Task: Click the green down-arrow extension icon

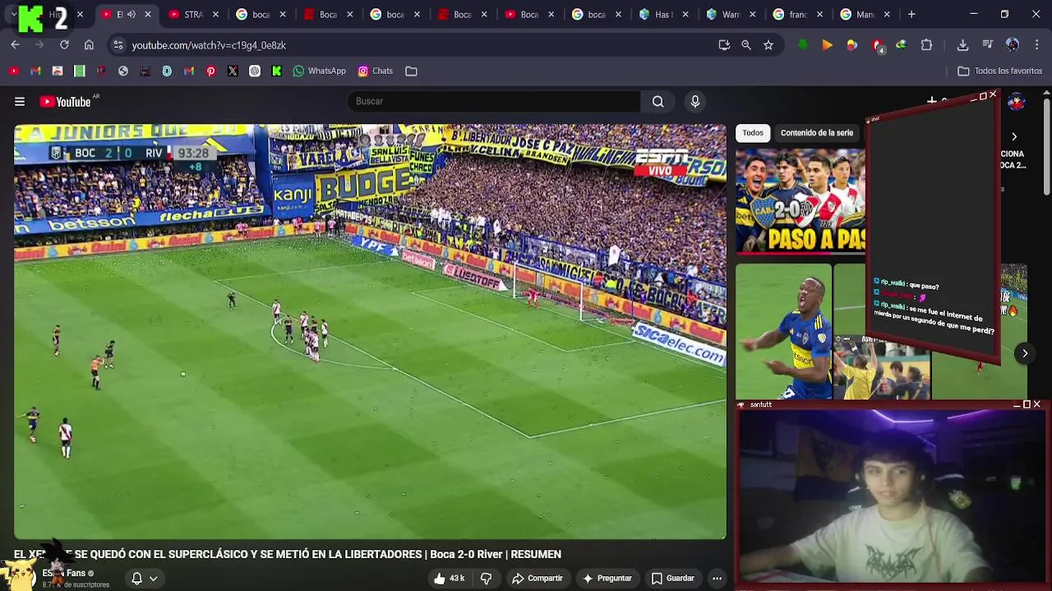Action: [x=803, y=45]
